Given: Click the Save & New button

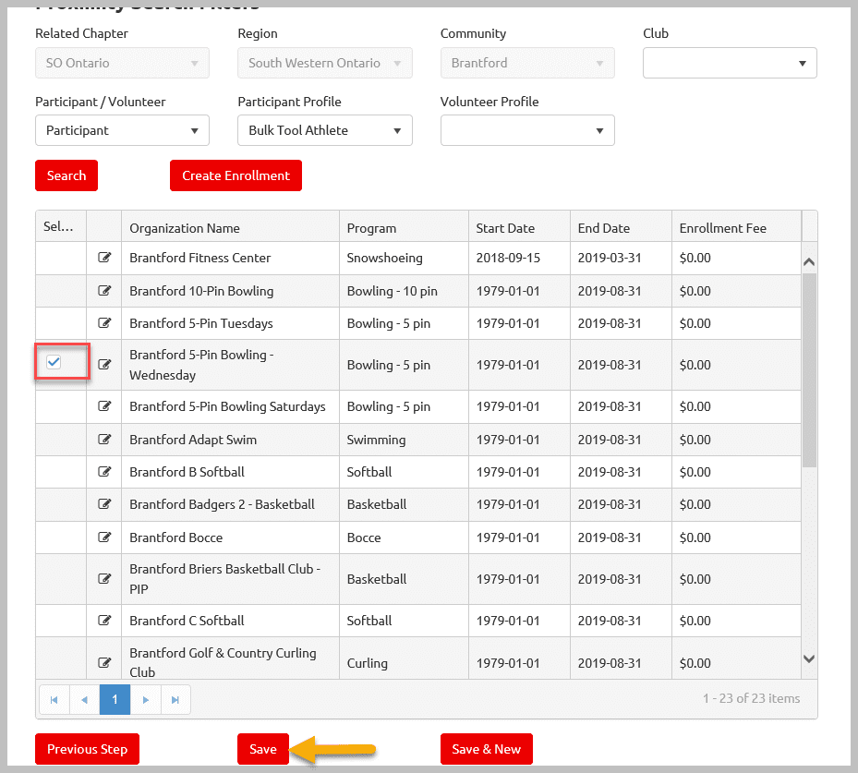Looking at the screenshot, I should (x=487, y=749).
